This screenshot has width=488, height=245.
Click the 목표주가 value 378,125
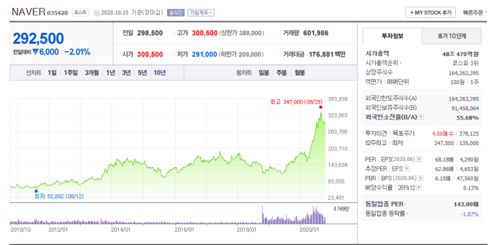tap(469, 133)
